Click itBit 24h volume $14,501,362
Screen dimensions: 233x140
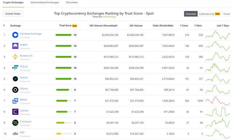(137, 133)
